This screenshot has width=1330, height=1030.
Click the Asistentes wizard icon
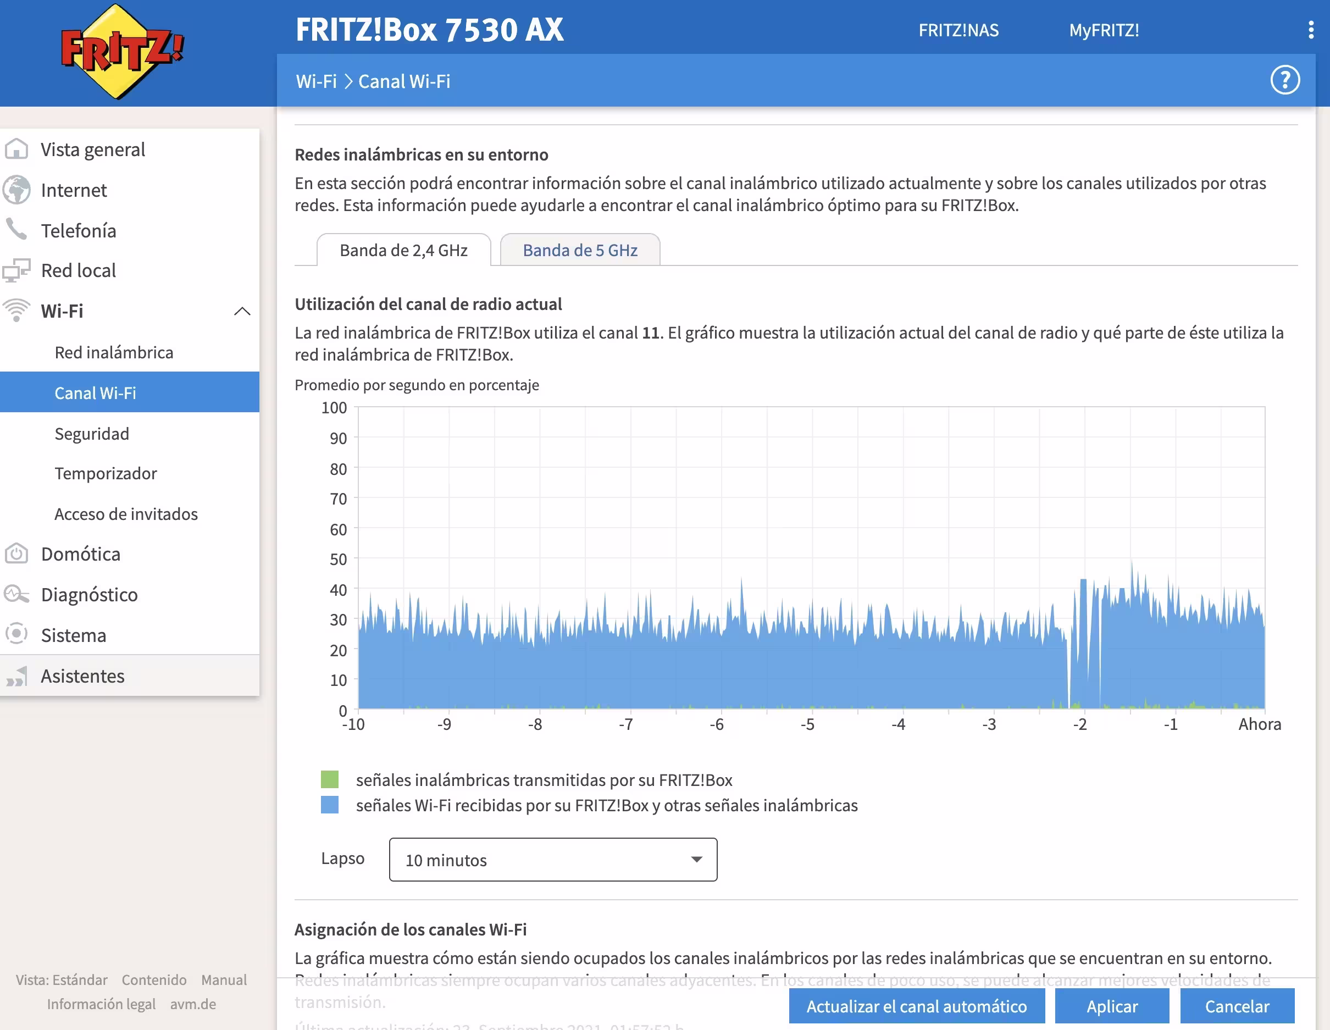point(16,676)
